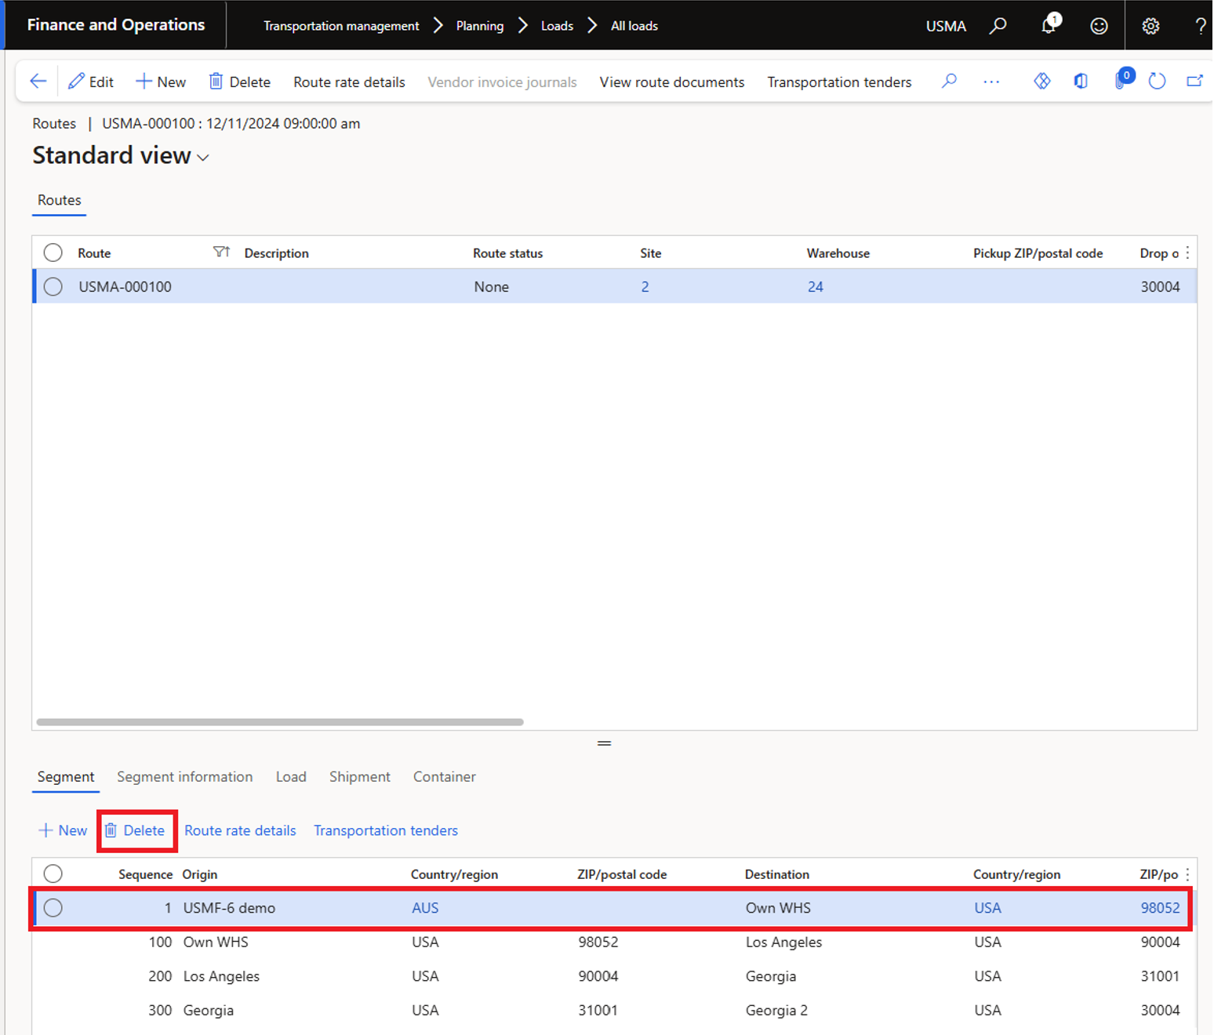The height and width of the screenshot is (1035, 1214).
Task: Click the Route status column header
Action: [x=508, y=253]
